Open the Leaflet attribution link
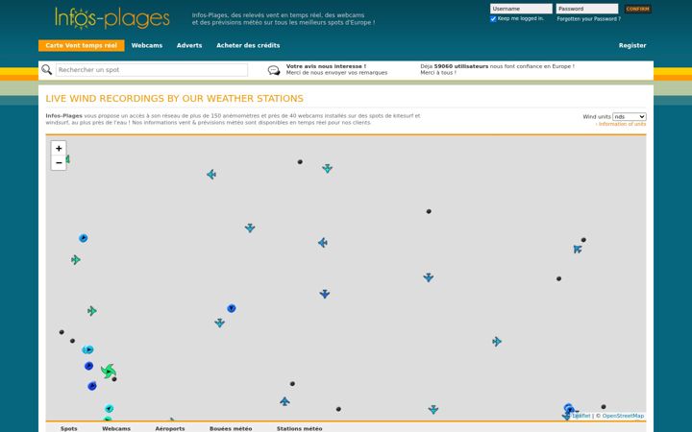 [x=581, y=416]
